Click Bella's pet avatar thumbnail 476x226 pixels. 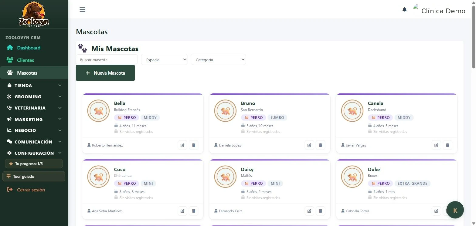point(98,111)
